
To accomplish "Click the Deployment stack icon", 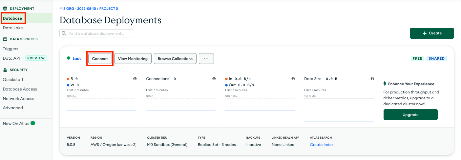I will pos(5,9).
